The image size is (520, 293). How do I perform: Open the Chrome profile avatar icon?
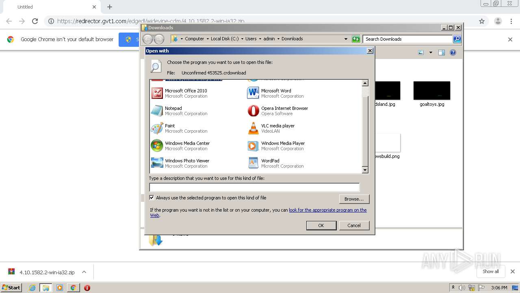[498, 21]
